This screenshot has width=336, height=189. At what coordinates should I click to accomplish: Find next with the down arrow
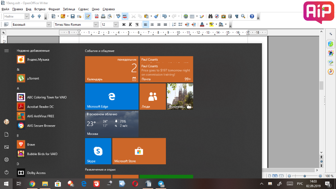pyautogui.click(x=33, y=16)
